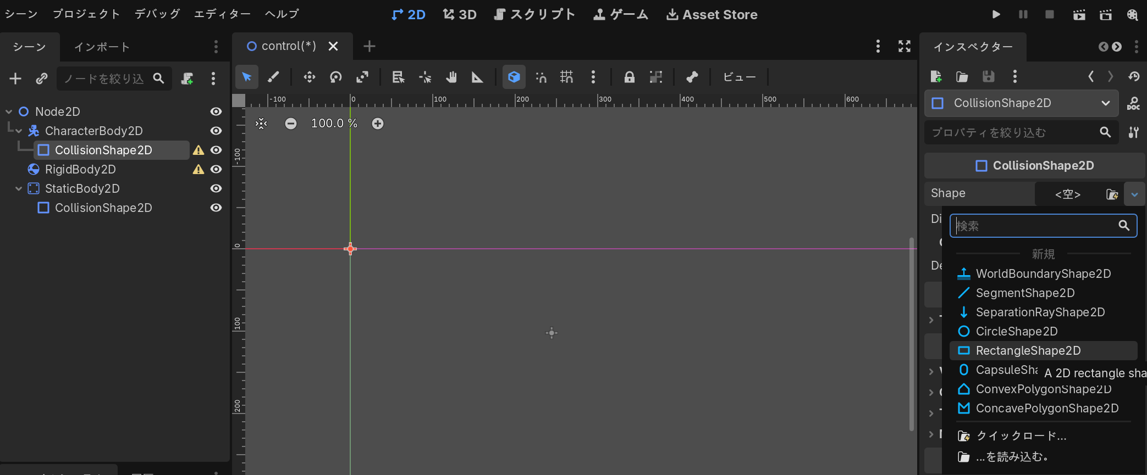Open the CollisionShape2D object dropdown

click(1022, 103)
